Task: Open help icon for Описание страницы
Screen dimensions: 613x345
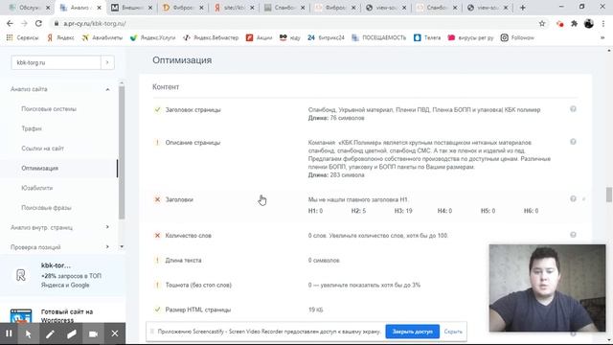Action: (573, 142)
